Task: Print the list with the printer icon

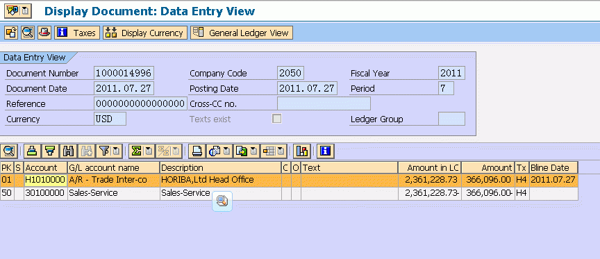Action: (197, 151)
